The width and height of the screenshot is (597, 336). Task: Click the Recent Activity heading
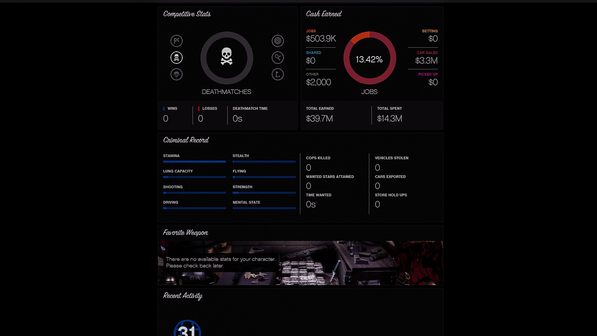[x=183, y=296]
